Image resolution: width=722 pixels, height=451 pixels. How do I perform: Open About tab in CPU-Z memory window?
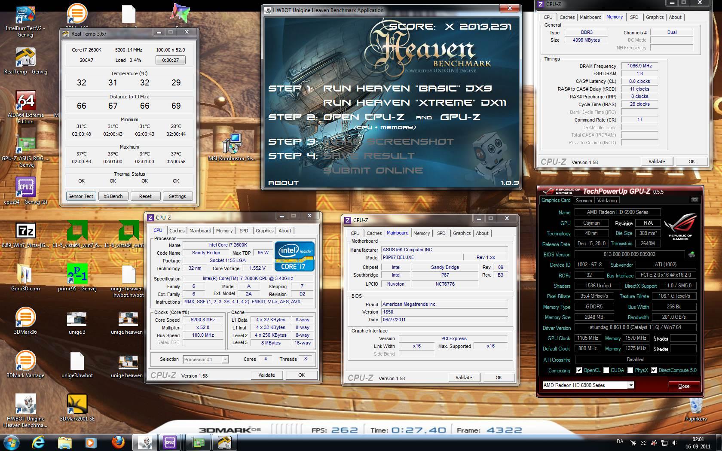pos(675,17)
